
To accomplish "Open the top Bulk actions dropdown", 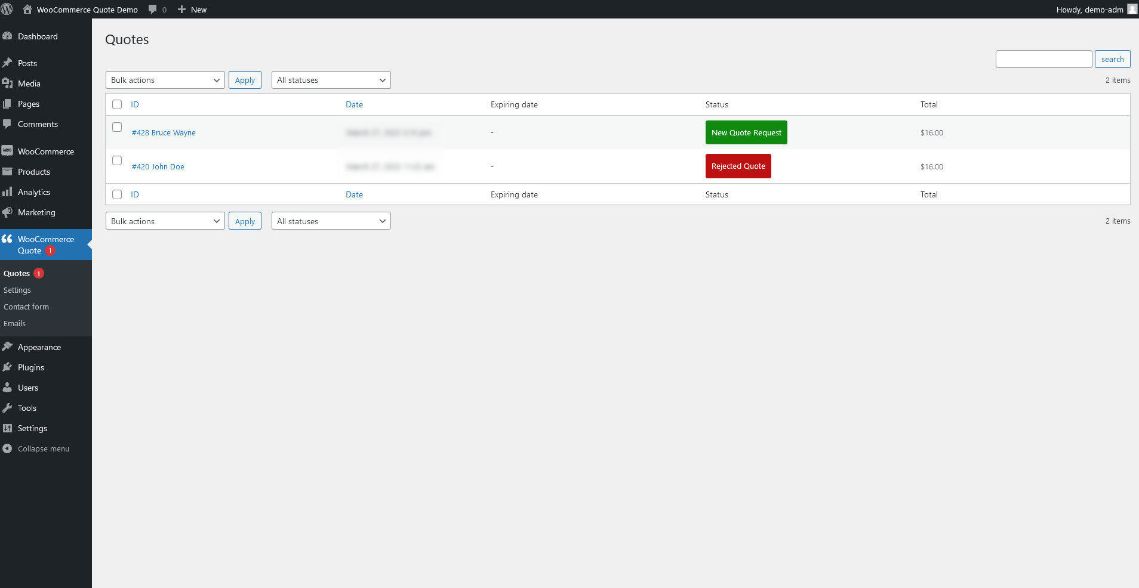I will [x=165, y=80].
